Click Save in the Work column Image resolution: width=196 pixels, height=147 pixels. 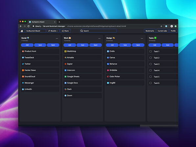pos(83,45)
